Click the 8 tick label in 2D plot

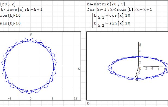point(52,98)
